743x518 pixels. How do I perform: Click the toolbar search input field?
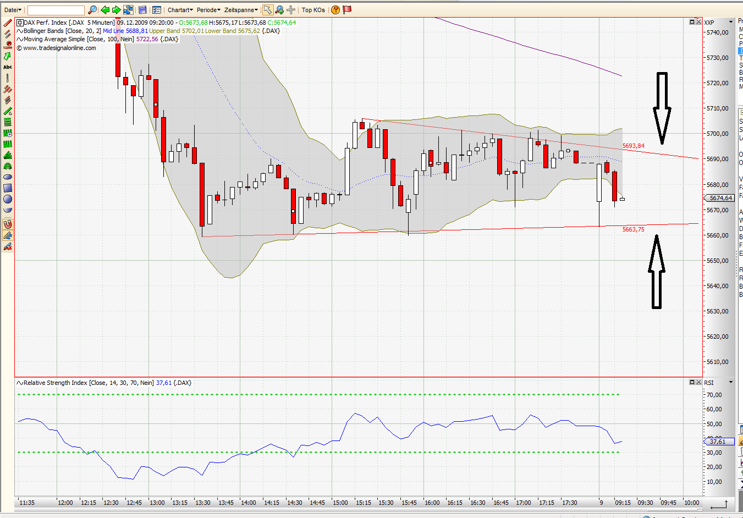tap(55, 9)
